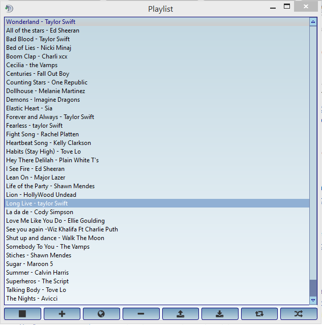
Task: Select "Hey There Delilah - Plain White T's"
Action: 157,160
